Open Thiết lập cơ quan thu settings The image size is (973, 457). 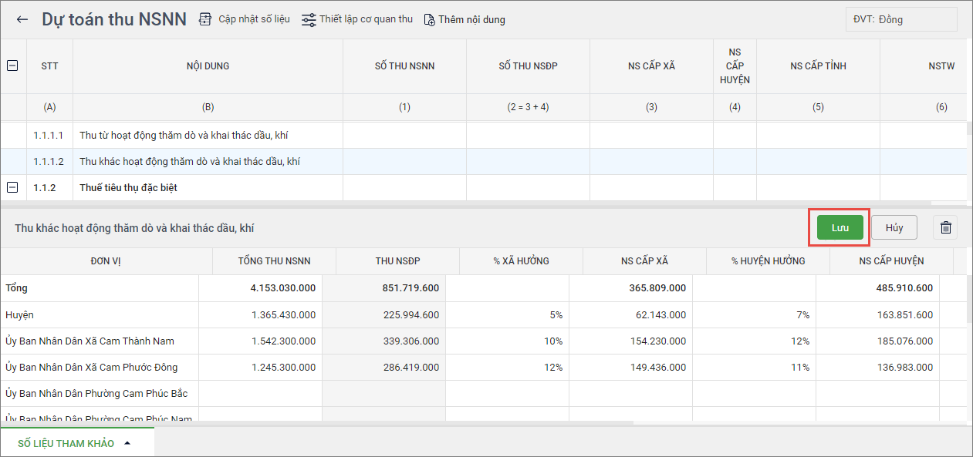point(309,19)
